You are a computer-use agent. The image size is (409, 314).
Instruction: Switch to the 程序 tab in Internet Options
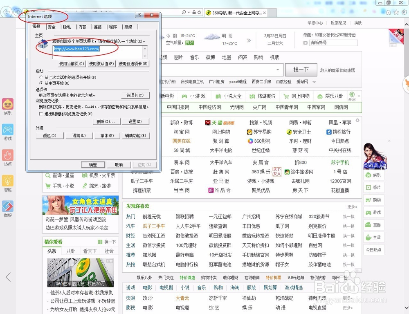pyautogui.click(x=113, y=27)
